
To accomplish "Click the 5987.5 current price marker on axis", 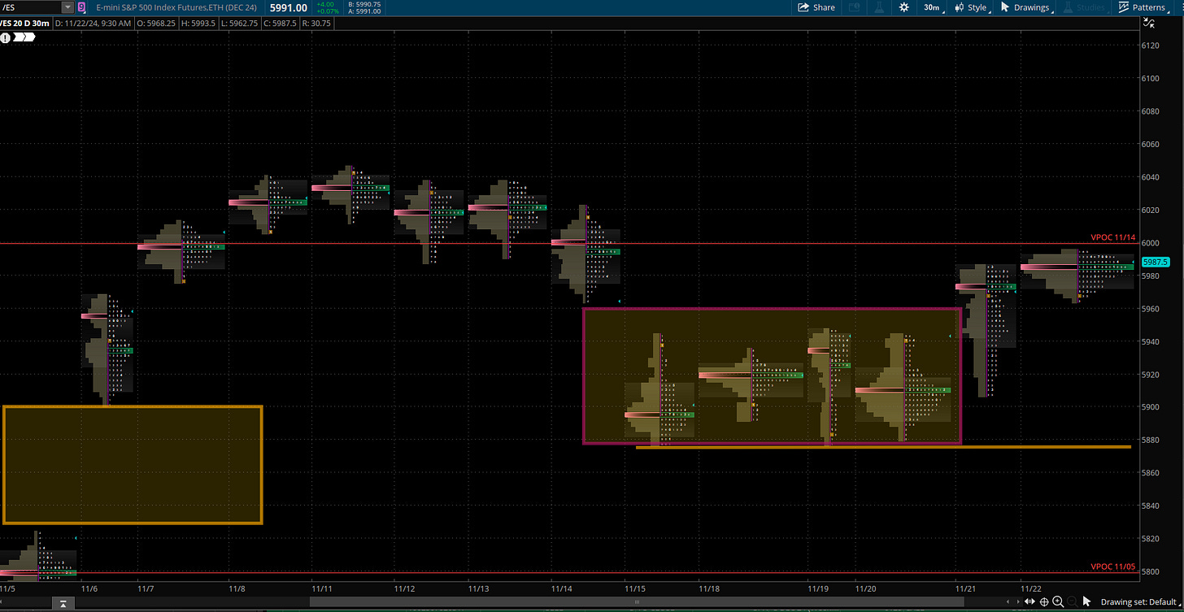I will click(x=1155, y=262).
